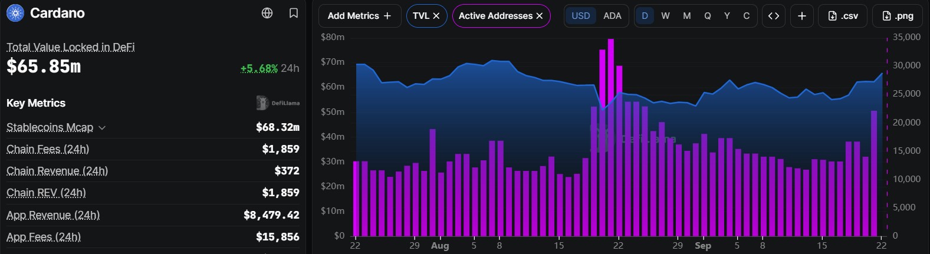Click the Key Metrics heading

36,103
